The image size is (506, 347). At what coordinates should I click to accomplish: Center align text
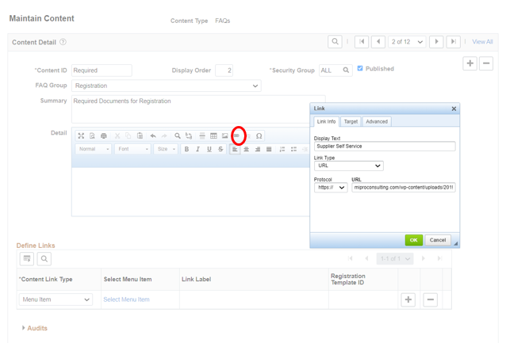246,149
